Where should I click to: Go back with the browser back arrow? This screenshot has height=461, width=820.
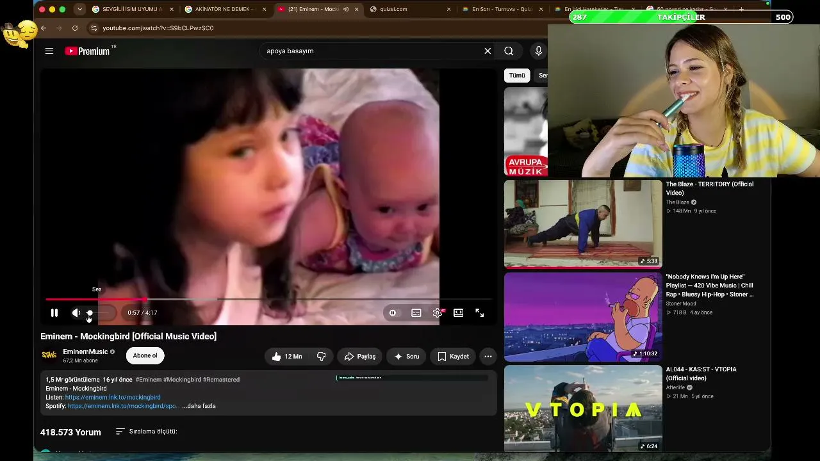point(44,28)
